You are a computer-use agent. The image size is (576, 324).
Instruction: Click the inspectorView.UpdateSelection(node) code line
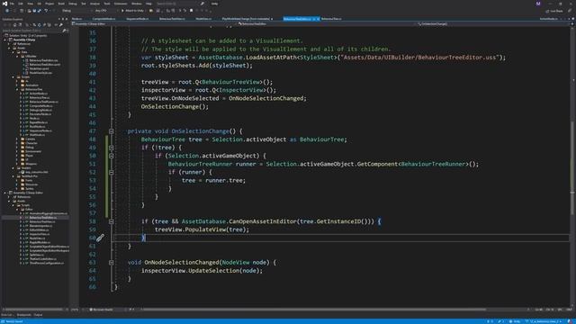click(202, 271)
